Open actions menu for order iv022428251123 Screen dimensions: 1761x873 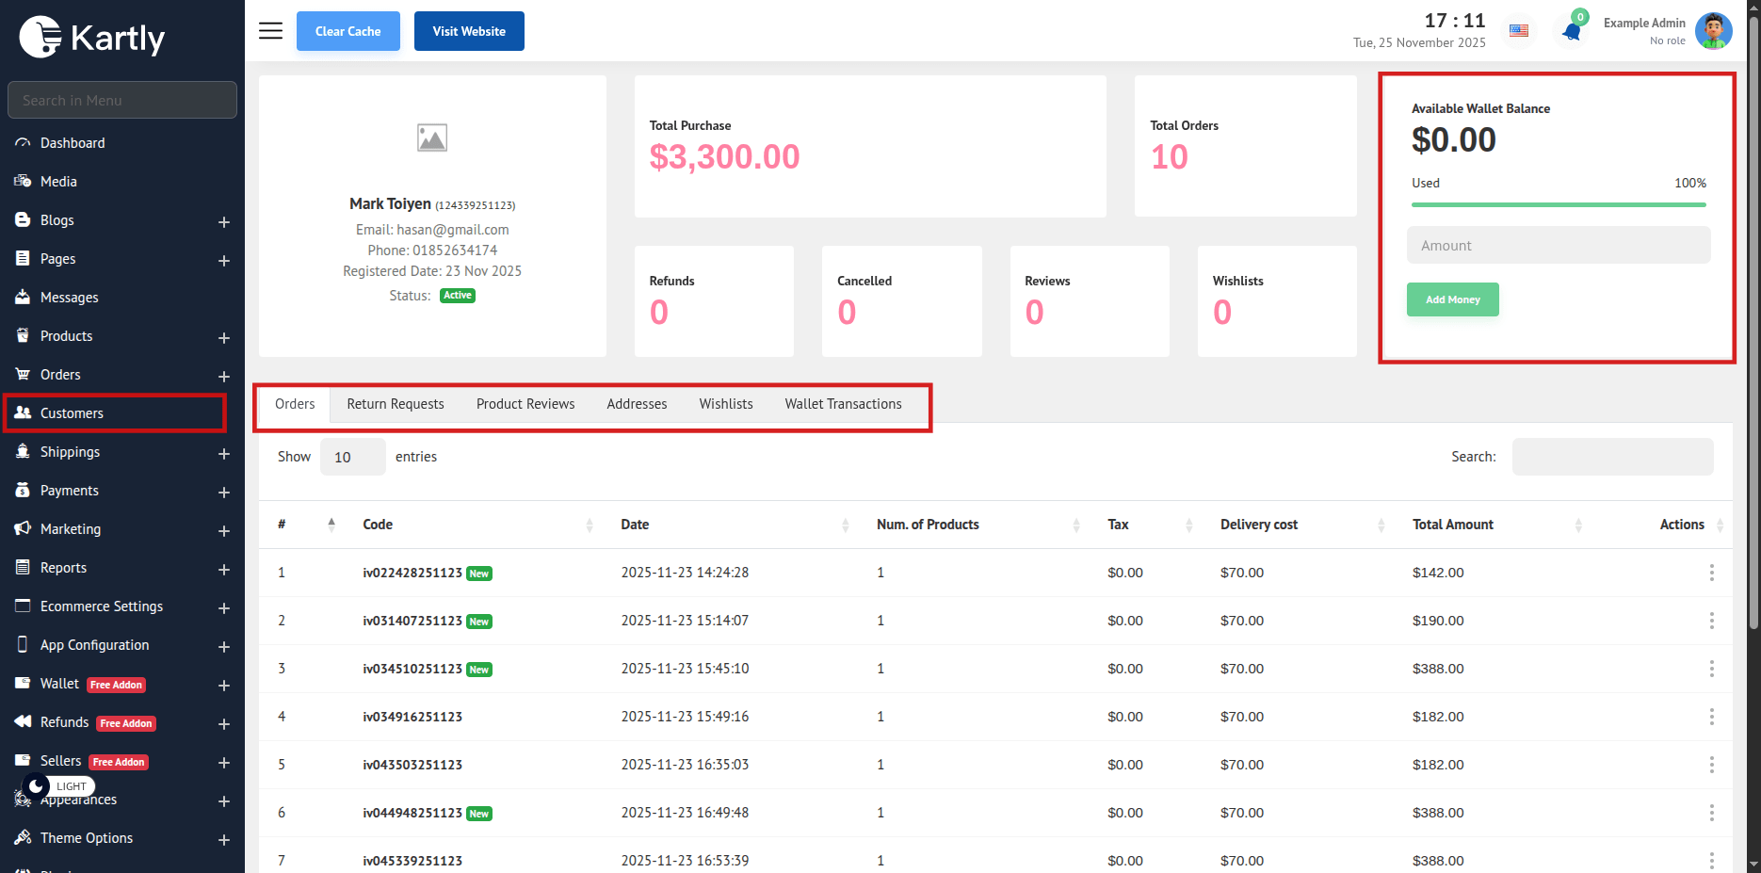pyautogui.click(x=1711, y=573)
